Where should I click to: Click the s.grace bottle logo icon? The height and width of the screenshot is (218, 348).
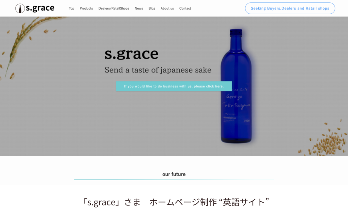click(20, 9)
